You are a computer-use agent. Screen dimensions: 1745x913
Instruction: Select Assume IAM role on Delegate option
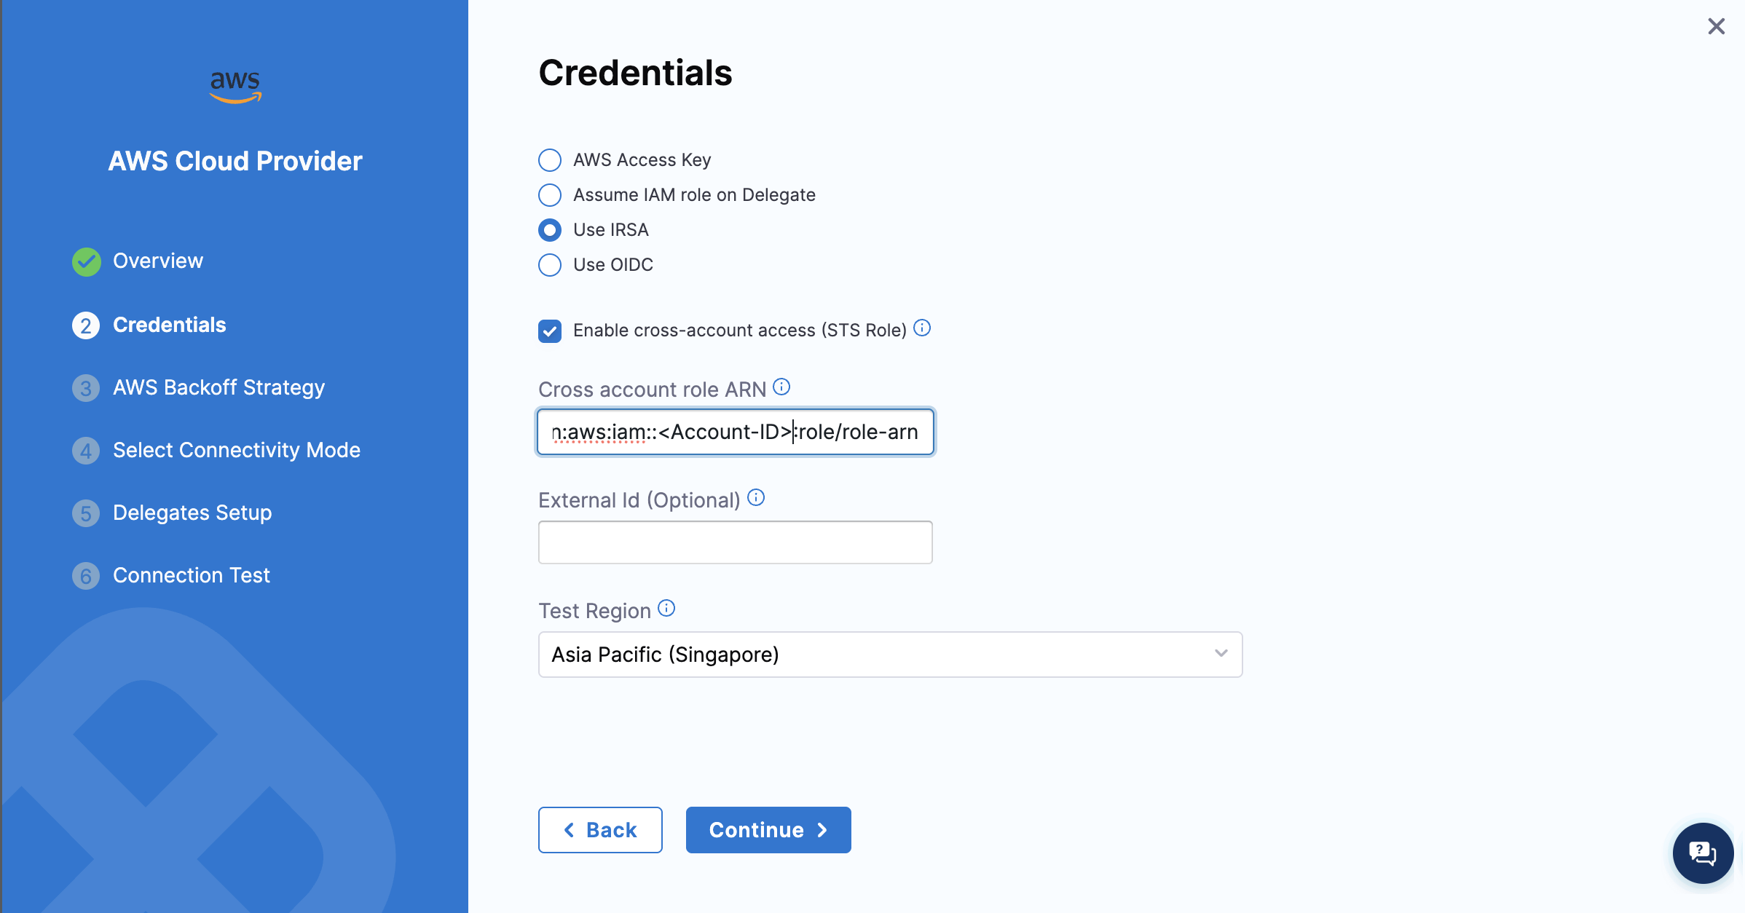[550, 195]
